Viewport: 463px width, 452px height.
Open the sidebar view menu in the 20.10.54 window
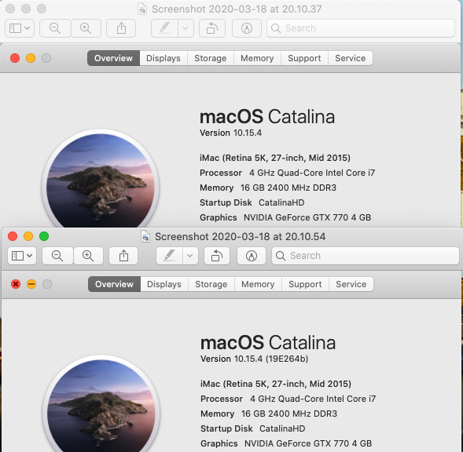[x=22, y=256]
